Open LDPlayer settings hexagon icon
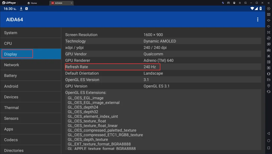 [269, 9]
